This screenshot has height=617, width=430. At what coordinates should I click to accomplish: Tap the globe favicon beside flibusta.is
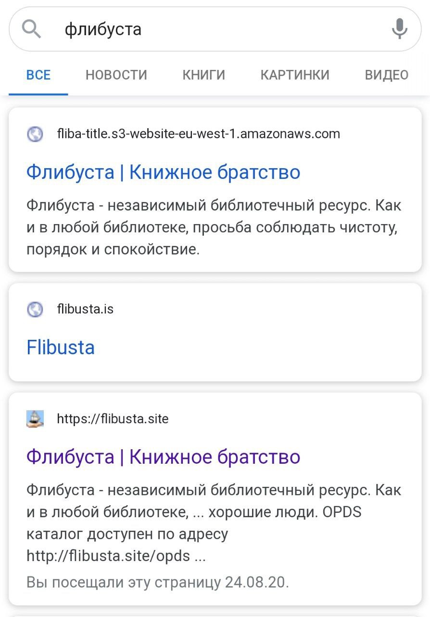35,309
